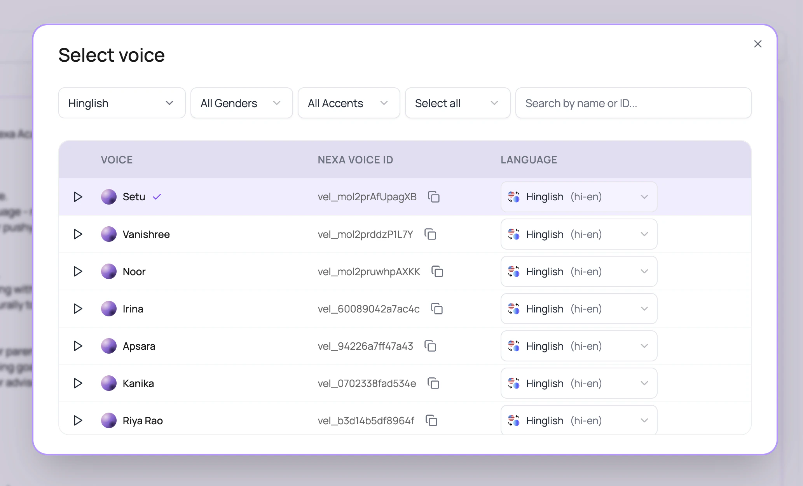This screenshot has width=803, height=486.
Task: Close the Select voice dialog
Action: 758,44
